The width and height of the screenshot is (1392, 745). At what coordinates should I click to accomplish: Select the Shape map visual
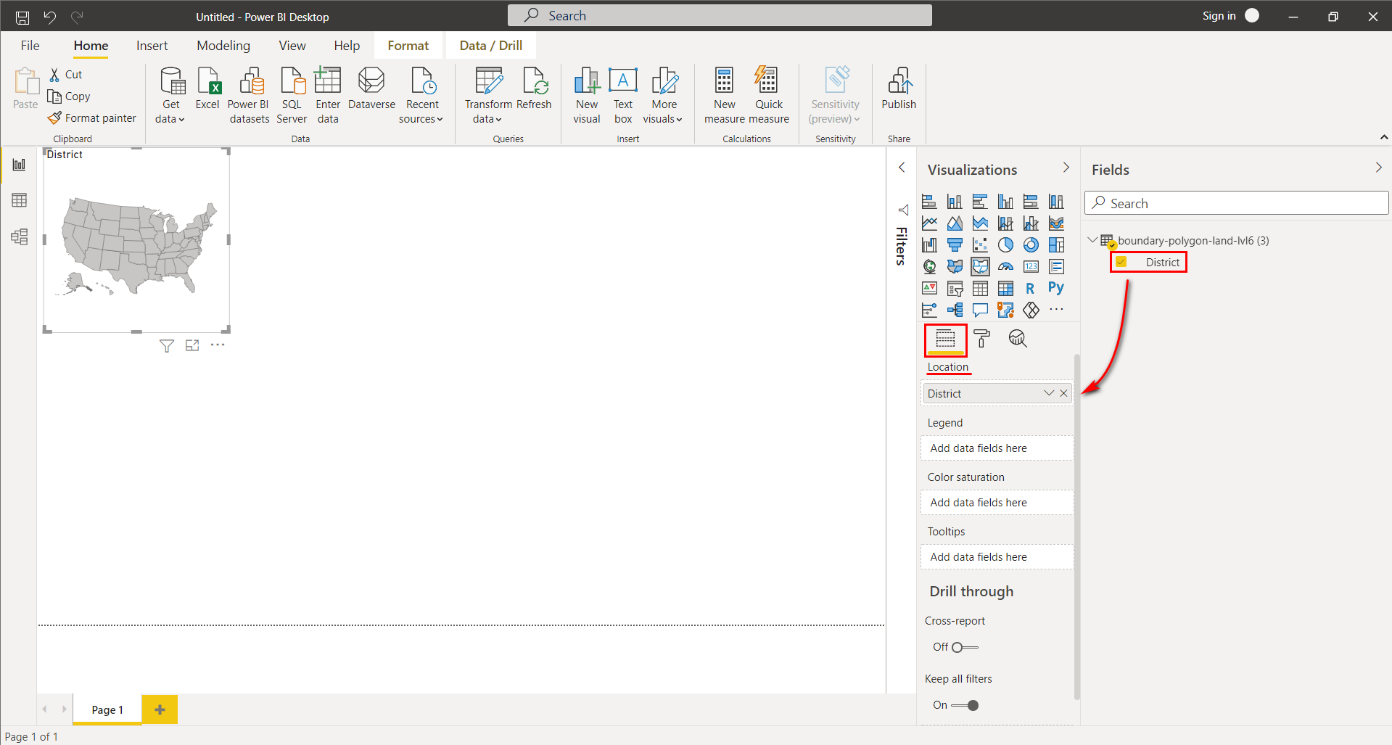pos(980,267)
